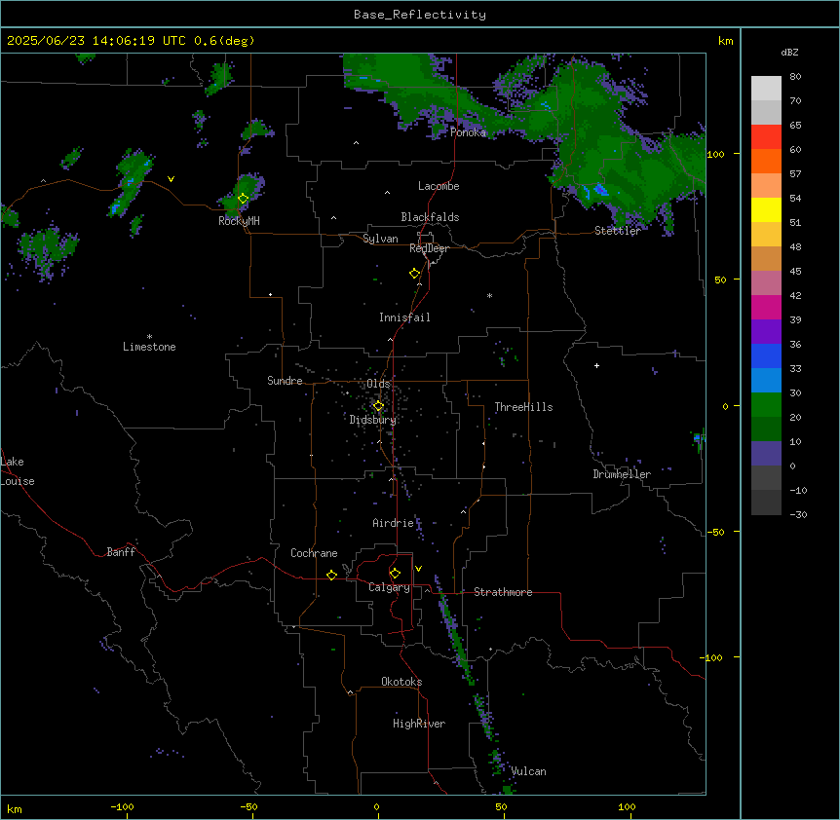Image resolution: width=840 pixels, height=820 pixels.
Task: Select the purple 36-39 dBZ swatch
Action: (x=766, y=332)
